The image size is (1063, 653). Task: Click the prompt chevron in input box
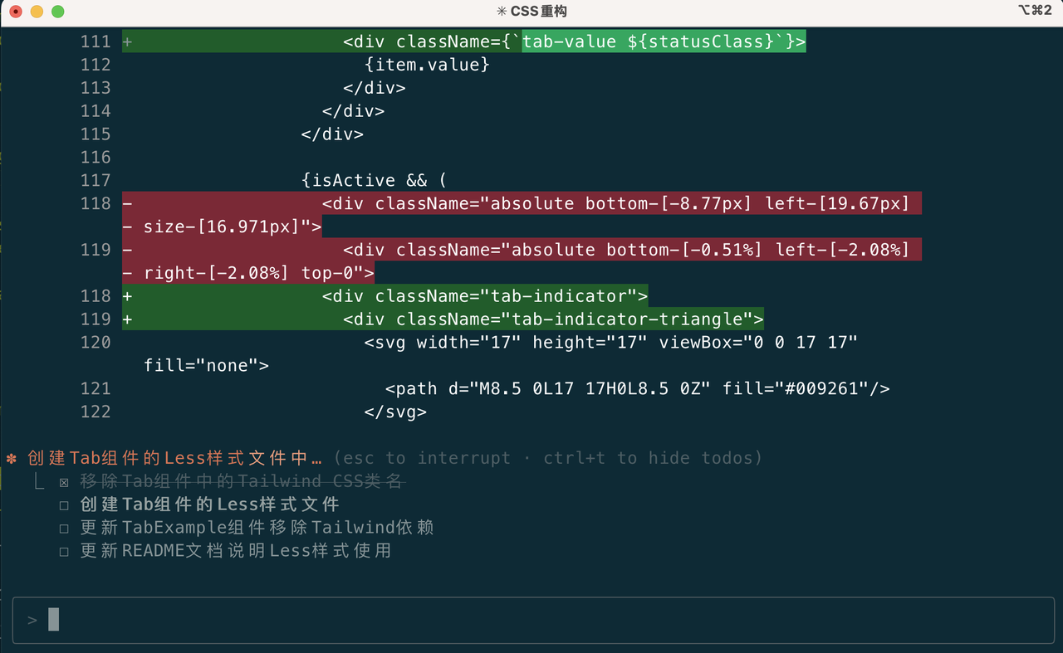[x=32, y=620]
